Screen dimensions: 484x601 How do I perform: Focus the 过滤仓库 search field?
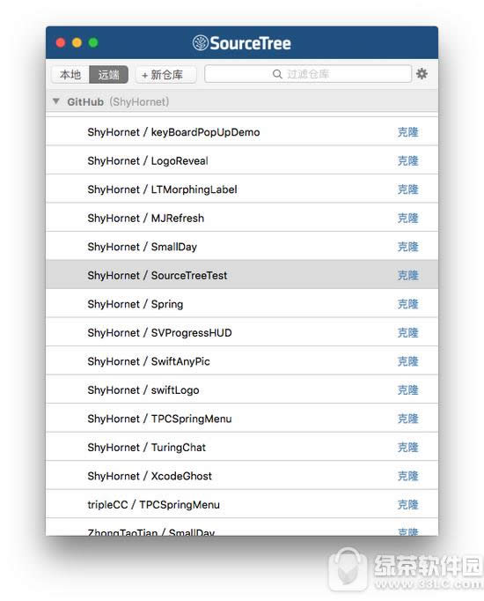point(308,74)
